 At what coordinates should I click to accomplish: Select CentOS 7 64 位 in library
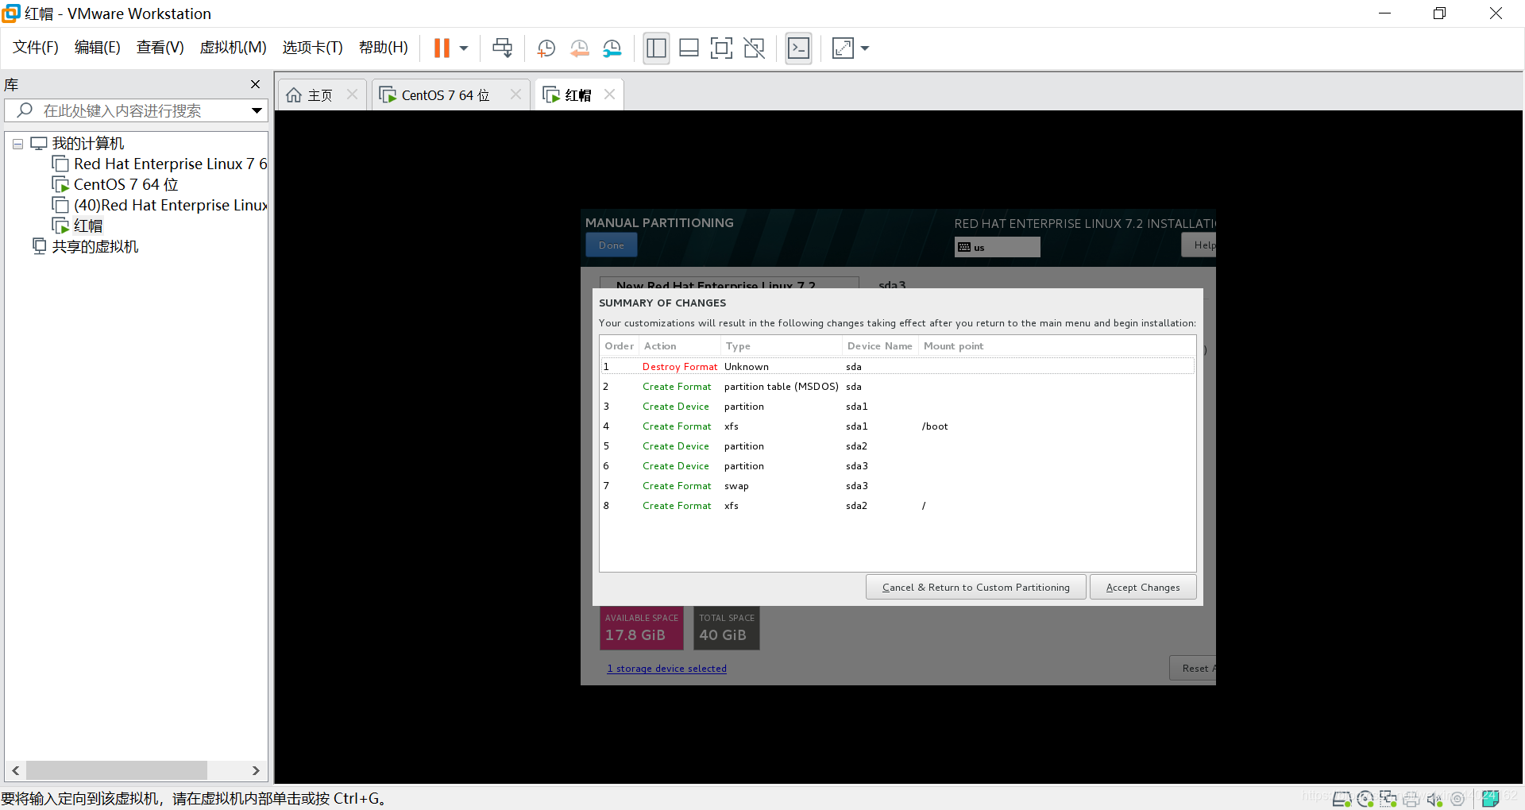116,184
